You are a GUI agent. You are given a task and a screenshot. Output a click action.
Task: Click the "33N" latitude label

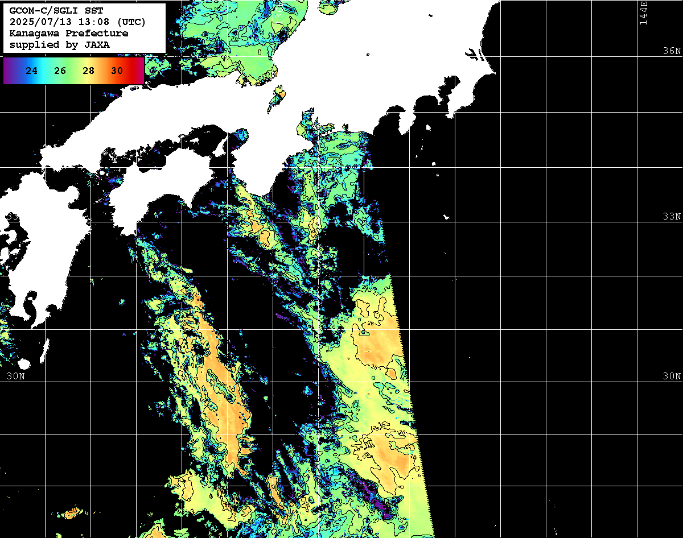[x=672, y=217]
